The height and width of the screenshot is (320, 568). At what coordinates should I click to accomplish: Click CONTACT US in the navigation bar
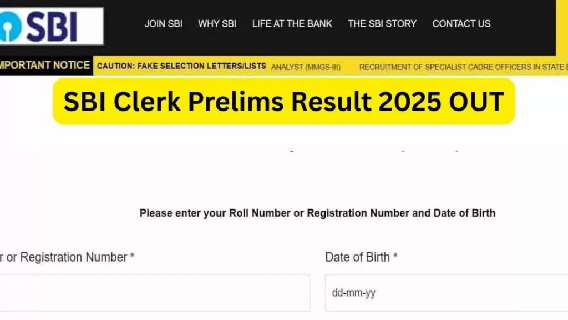coord(461,24)
